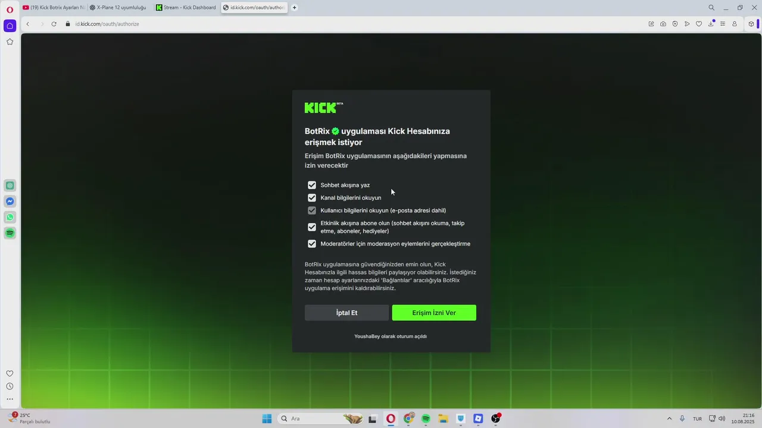
Task: Show hidden tray icons chevron
Action: (669, 418)
